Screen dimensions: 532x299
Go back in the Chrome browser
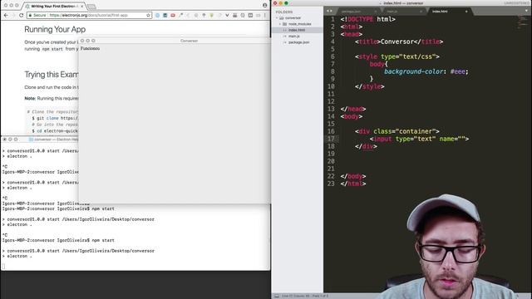click(x=6, y=15)
